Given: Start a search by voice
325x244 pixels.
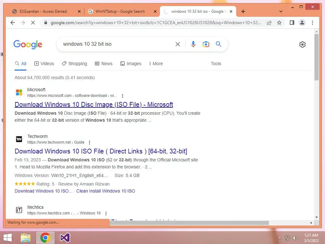Looking at the screenshot, I should click(x=193, y=44).
